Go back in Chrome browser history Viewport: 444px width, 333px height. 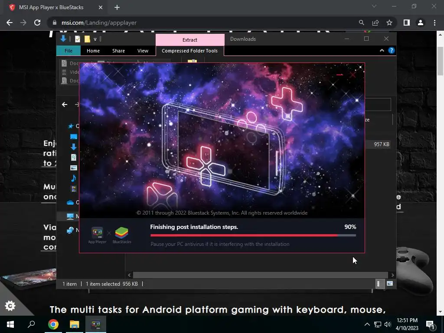10,23
